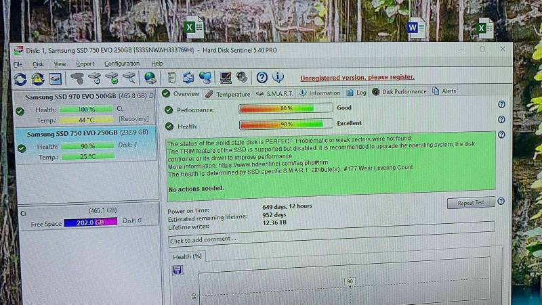
Task: Click the gray stethoscope hardware test icon
Action: point(77,78)
